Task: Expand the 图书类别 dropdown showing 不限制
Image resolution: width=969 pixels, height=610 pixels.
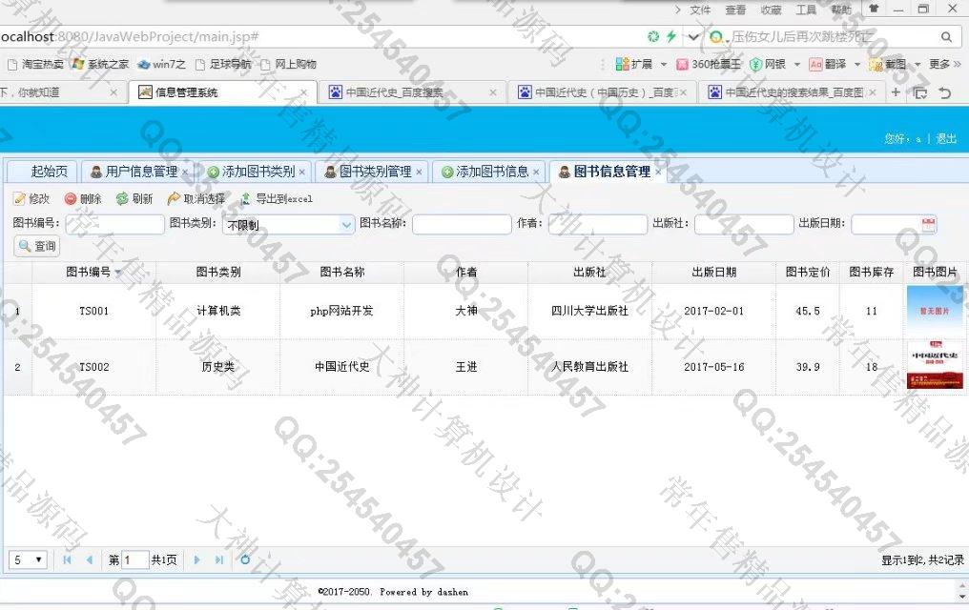Action: [346, 225]
